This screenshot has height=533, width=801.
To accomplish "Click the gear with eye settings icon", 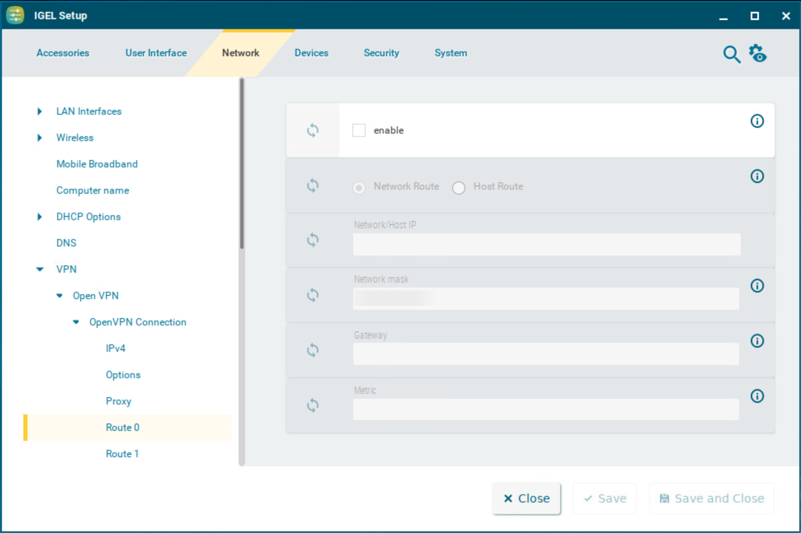I will (x=758, y=54).
